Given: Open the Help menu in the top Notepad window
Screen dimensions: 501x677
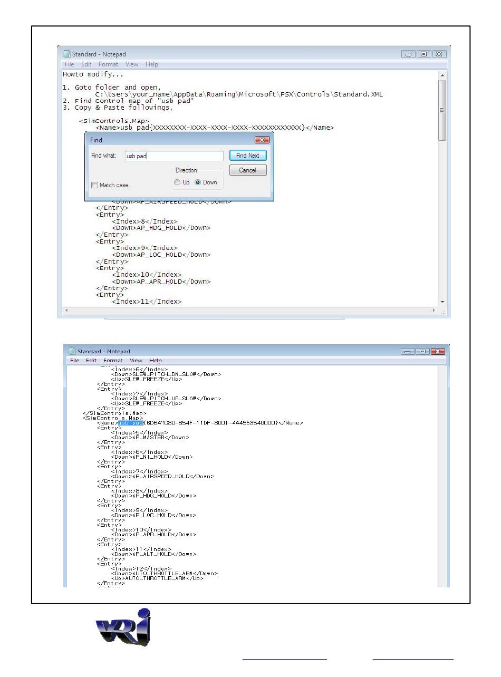Looking at the screenshot, I should [x=151, y=64].
